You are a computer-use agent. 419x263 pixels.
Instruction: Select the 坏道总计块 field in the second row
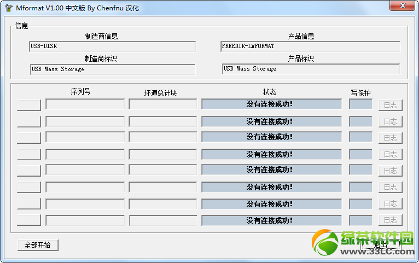(x=163, y=121)
